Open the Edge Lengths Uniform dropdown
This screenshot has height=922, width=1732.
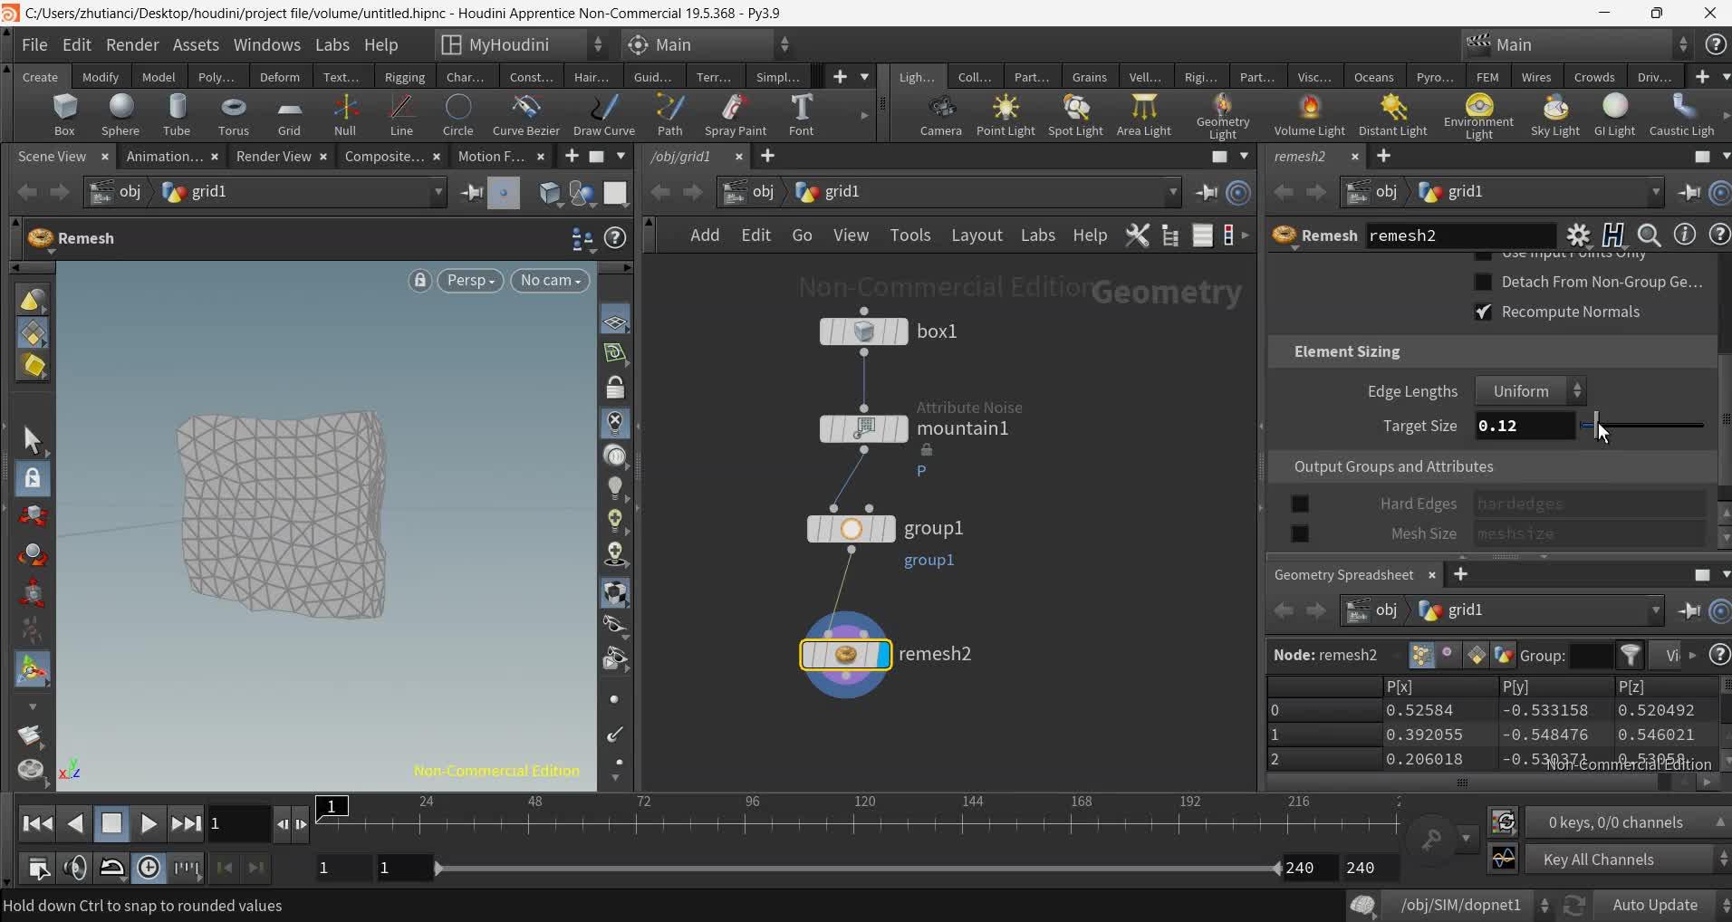pyautogui.click(x=1530, y=391)
